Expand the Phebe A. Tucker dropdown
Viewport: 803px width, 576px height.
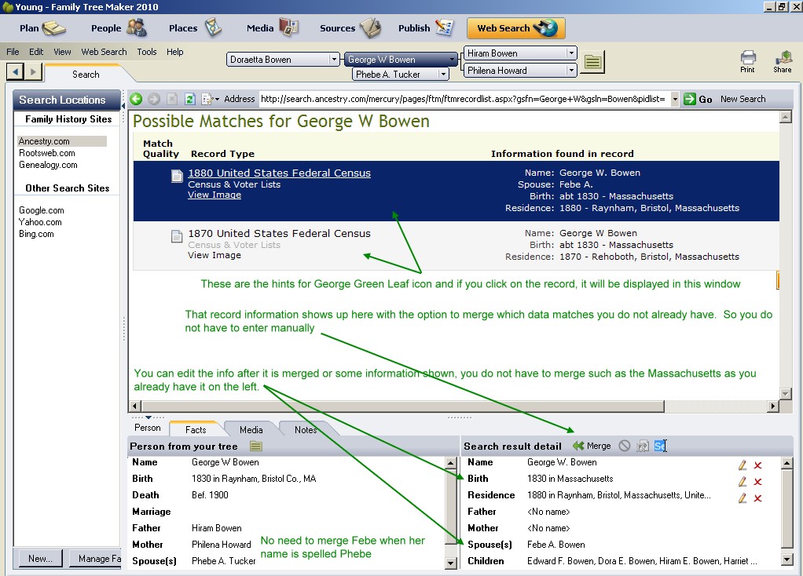(443, 75)
